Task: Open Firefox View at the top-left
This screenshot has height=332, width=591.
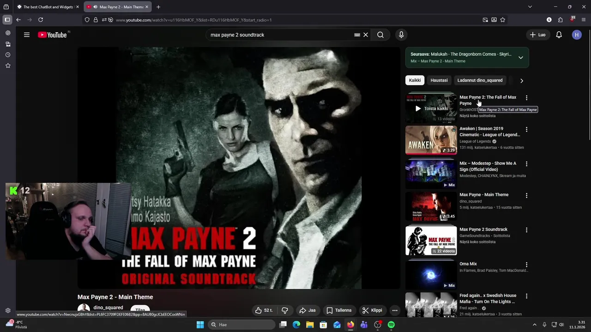Action: pos(6,7)
